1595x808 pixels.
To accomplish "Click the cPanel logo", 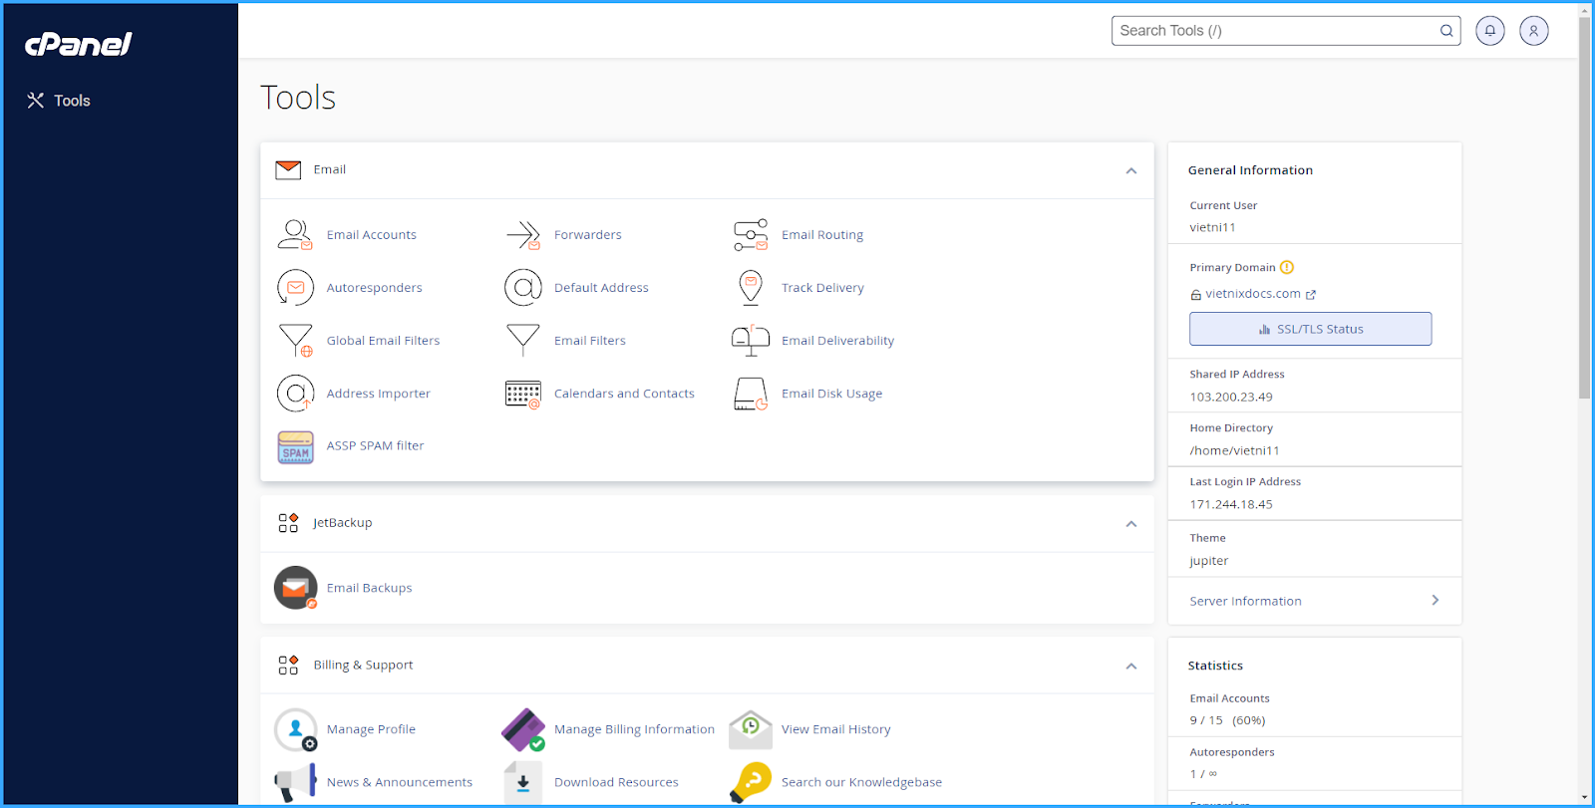I will (x=78, y=44).
